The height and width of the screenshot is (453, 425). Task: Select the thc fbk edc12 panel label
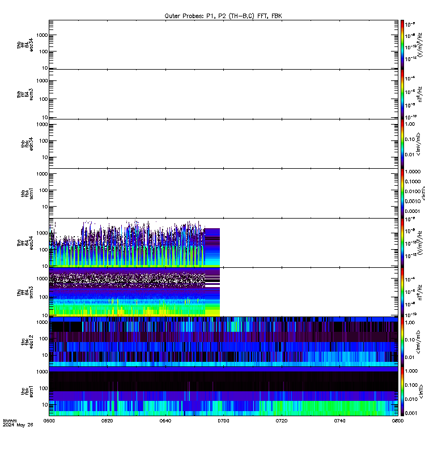(27, 342)
